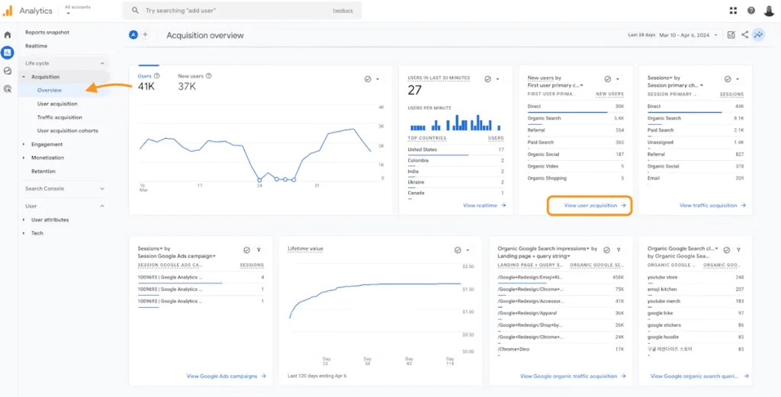Open Reports snapshot
The image size is (781, 397).
tap(47, 32)
